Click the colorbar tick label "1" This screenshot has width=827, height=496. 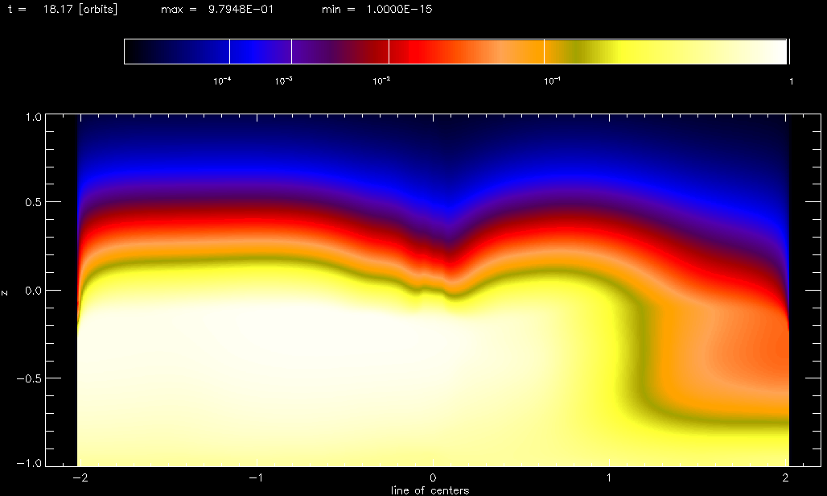tap(792, 81)
